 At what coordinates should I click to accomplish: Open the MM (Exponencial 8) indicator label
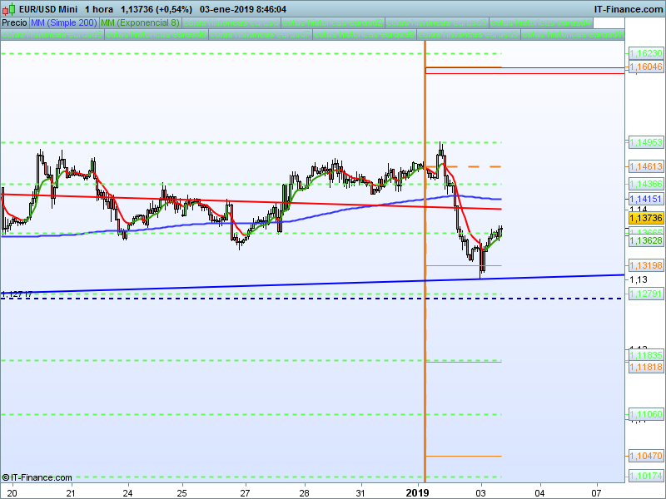pyautogui.click(x=140, y=22)
